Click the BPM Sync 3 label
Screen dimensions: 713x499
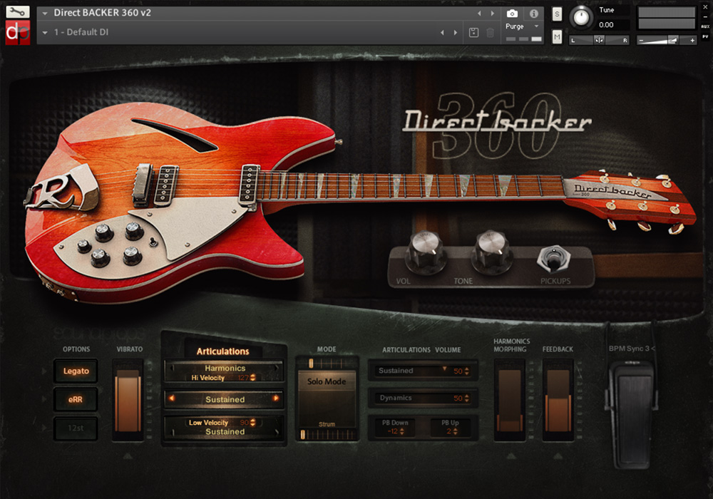(632, 349)
